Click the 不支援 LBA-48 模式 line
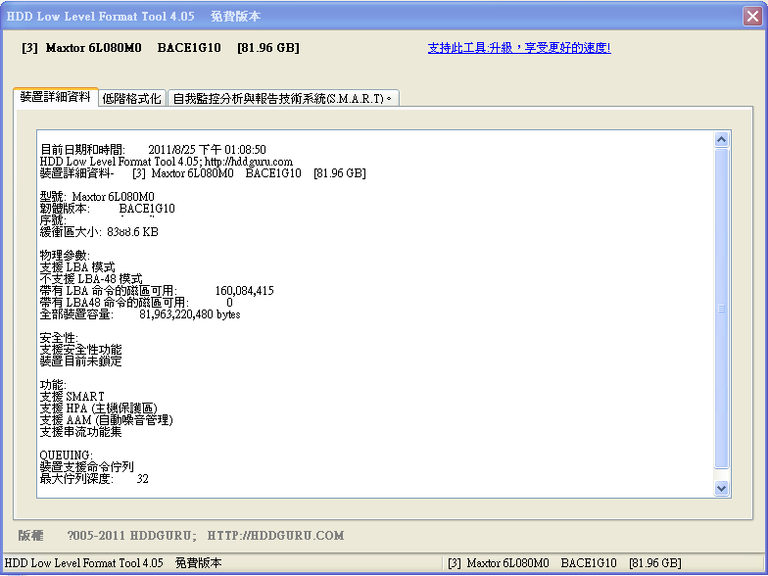This screenshot has height=576, width=768. click(91, 279)
